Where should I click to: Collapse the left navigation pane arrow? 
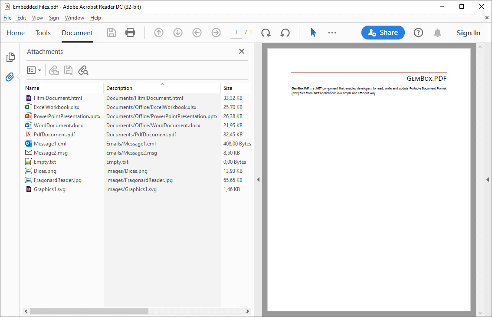tap(258, 180)
